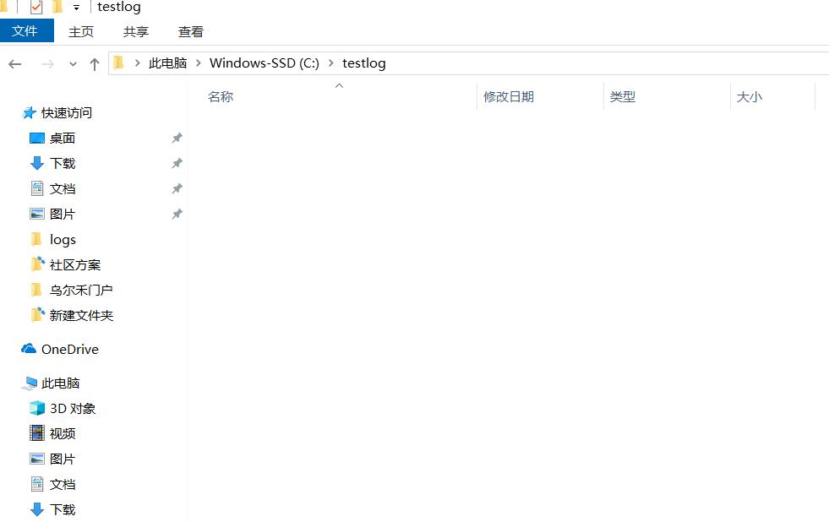Expand the chevron after 此电脑 in address bar

point(199,63)
